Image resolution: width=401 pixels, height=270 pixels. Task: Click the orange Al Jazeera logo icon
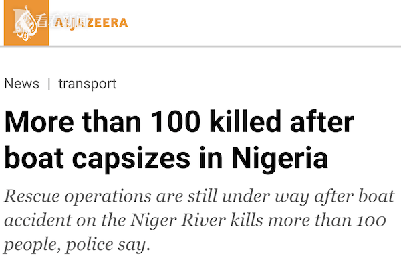(x=26, y=23)
